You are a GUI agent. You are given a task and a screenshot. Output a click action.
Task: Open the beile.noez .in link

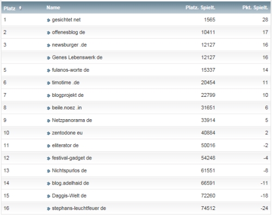tap(67, 108)
